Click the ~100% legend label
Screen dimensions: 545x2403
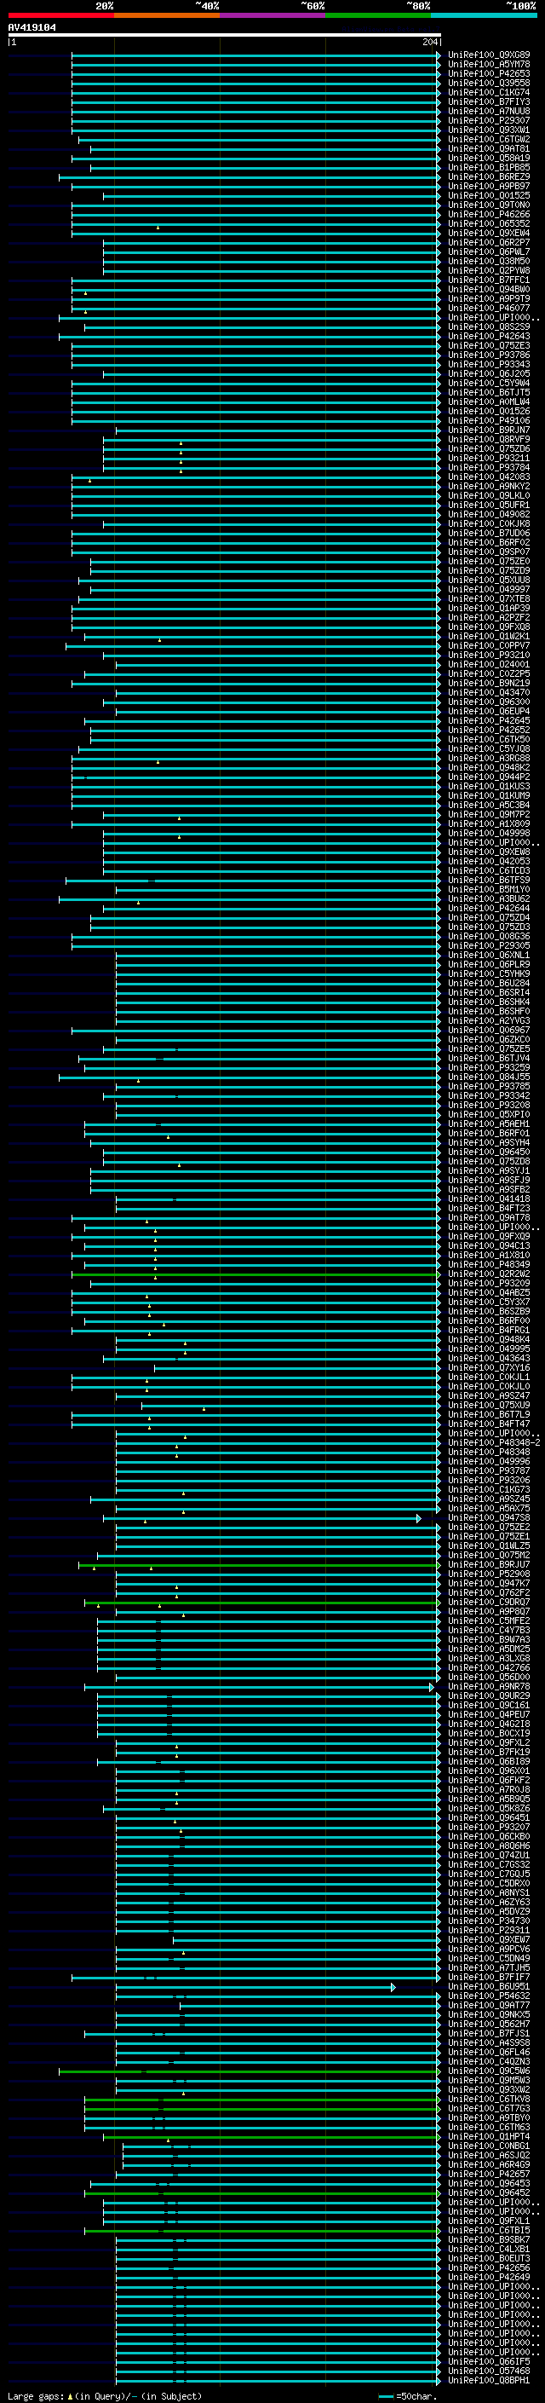(522, 6)
